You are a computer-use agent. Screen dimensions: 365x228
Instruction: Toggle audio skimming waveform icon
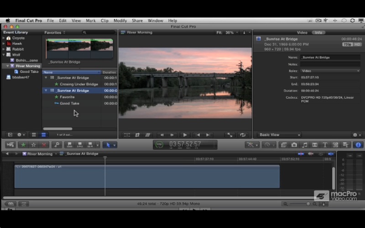click(x=311, y=154)
